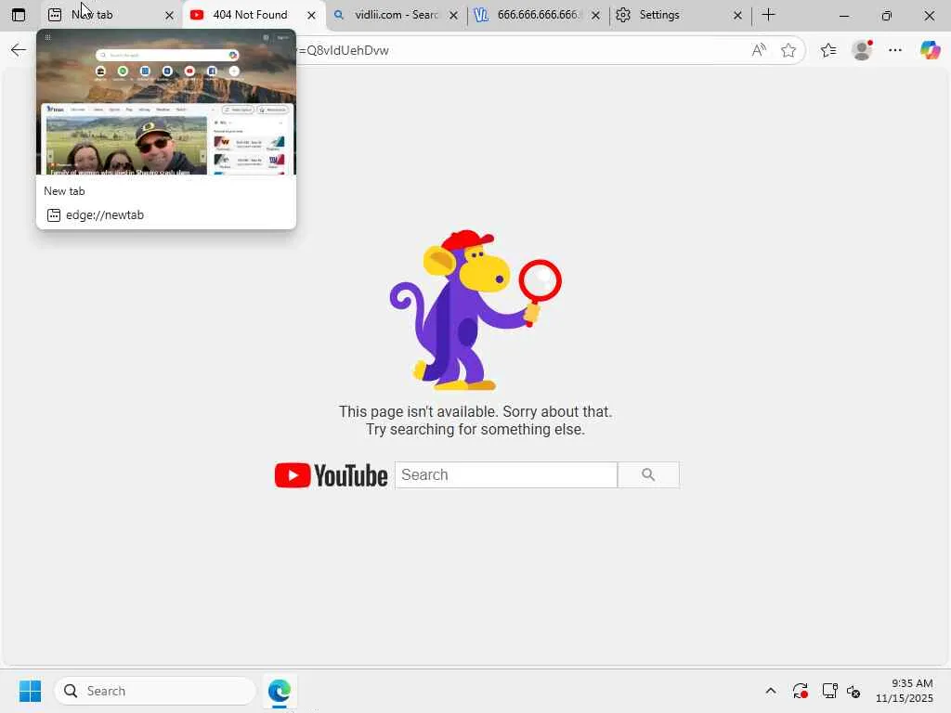Click the edge://newtab URL in preview
Image resolution: width=951 pixels, height=713 pixels.
(x=104, y=215)
